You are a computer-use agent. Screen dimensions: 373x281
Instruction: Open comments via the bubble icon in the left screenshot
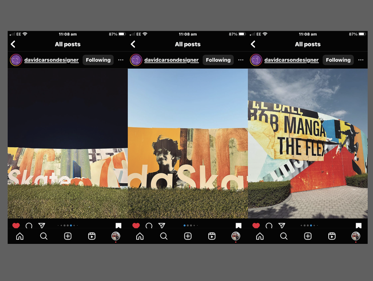pos(29,226)
